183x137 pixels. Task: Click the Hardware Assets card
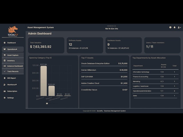(124, 45)
